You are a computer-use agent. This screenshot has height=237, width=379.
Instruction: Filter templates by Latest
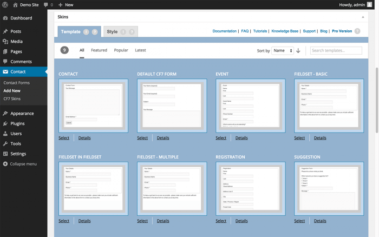pos(140,50)
